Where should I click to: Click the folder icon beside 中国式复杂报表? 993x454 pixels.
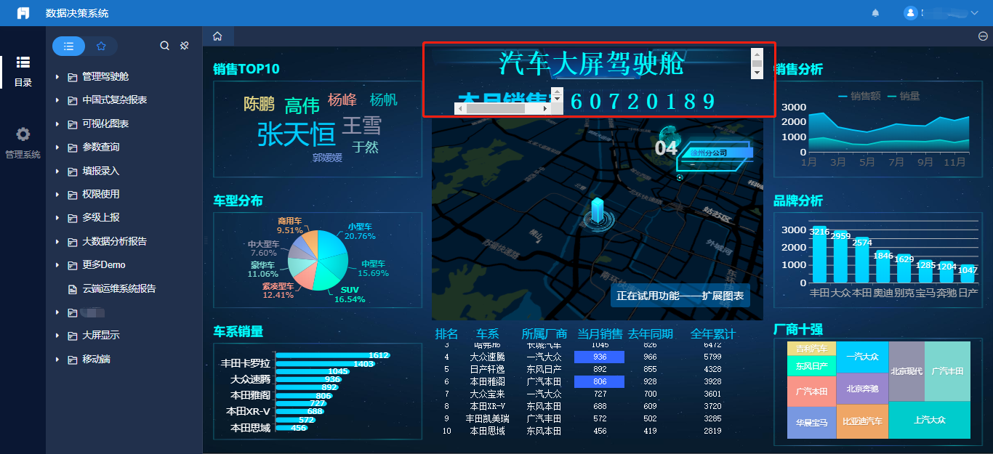pos(73,100)
